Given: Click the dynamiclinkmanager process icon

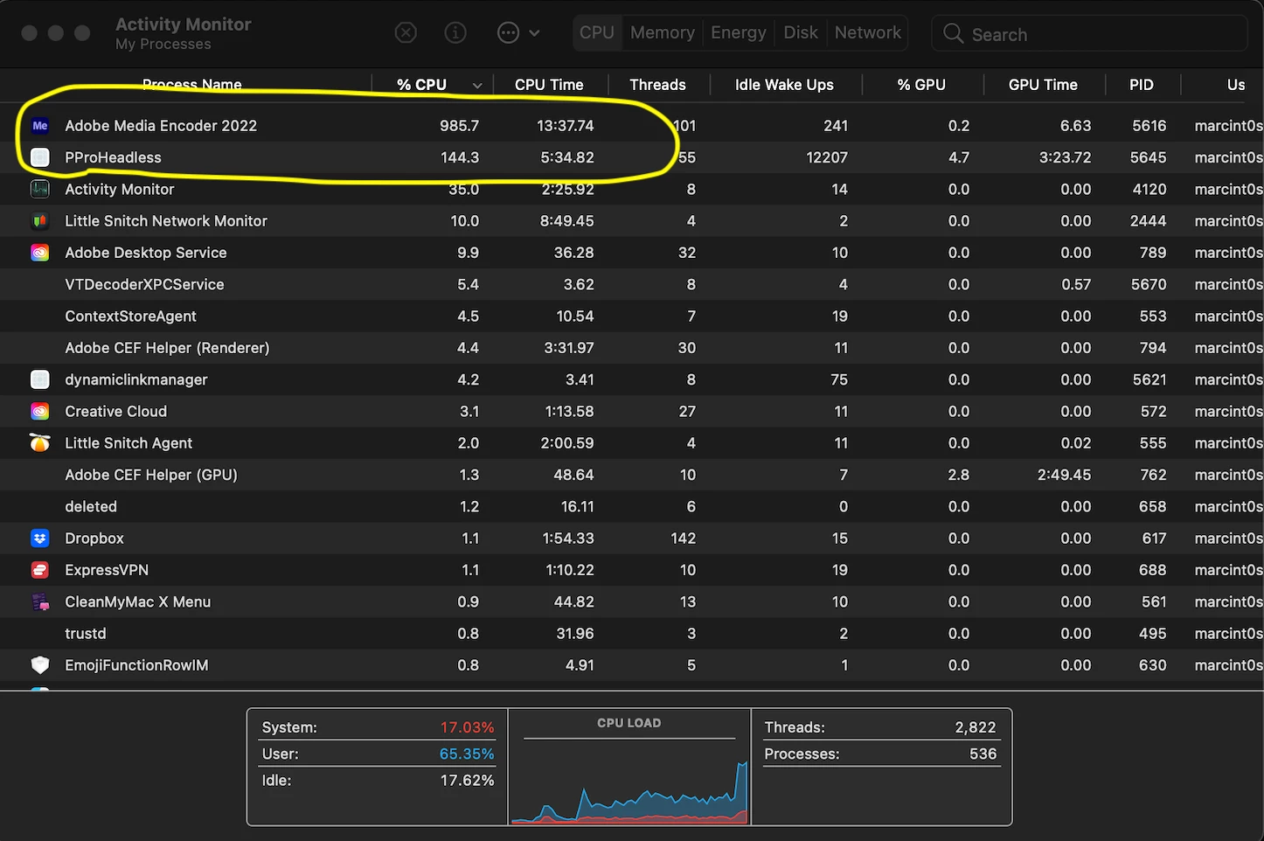Looking at the screenshot, I should tap(40, 379).
